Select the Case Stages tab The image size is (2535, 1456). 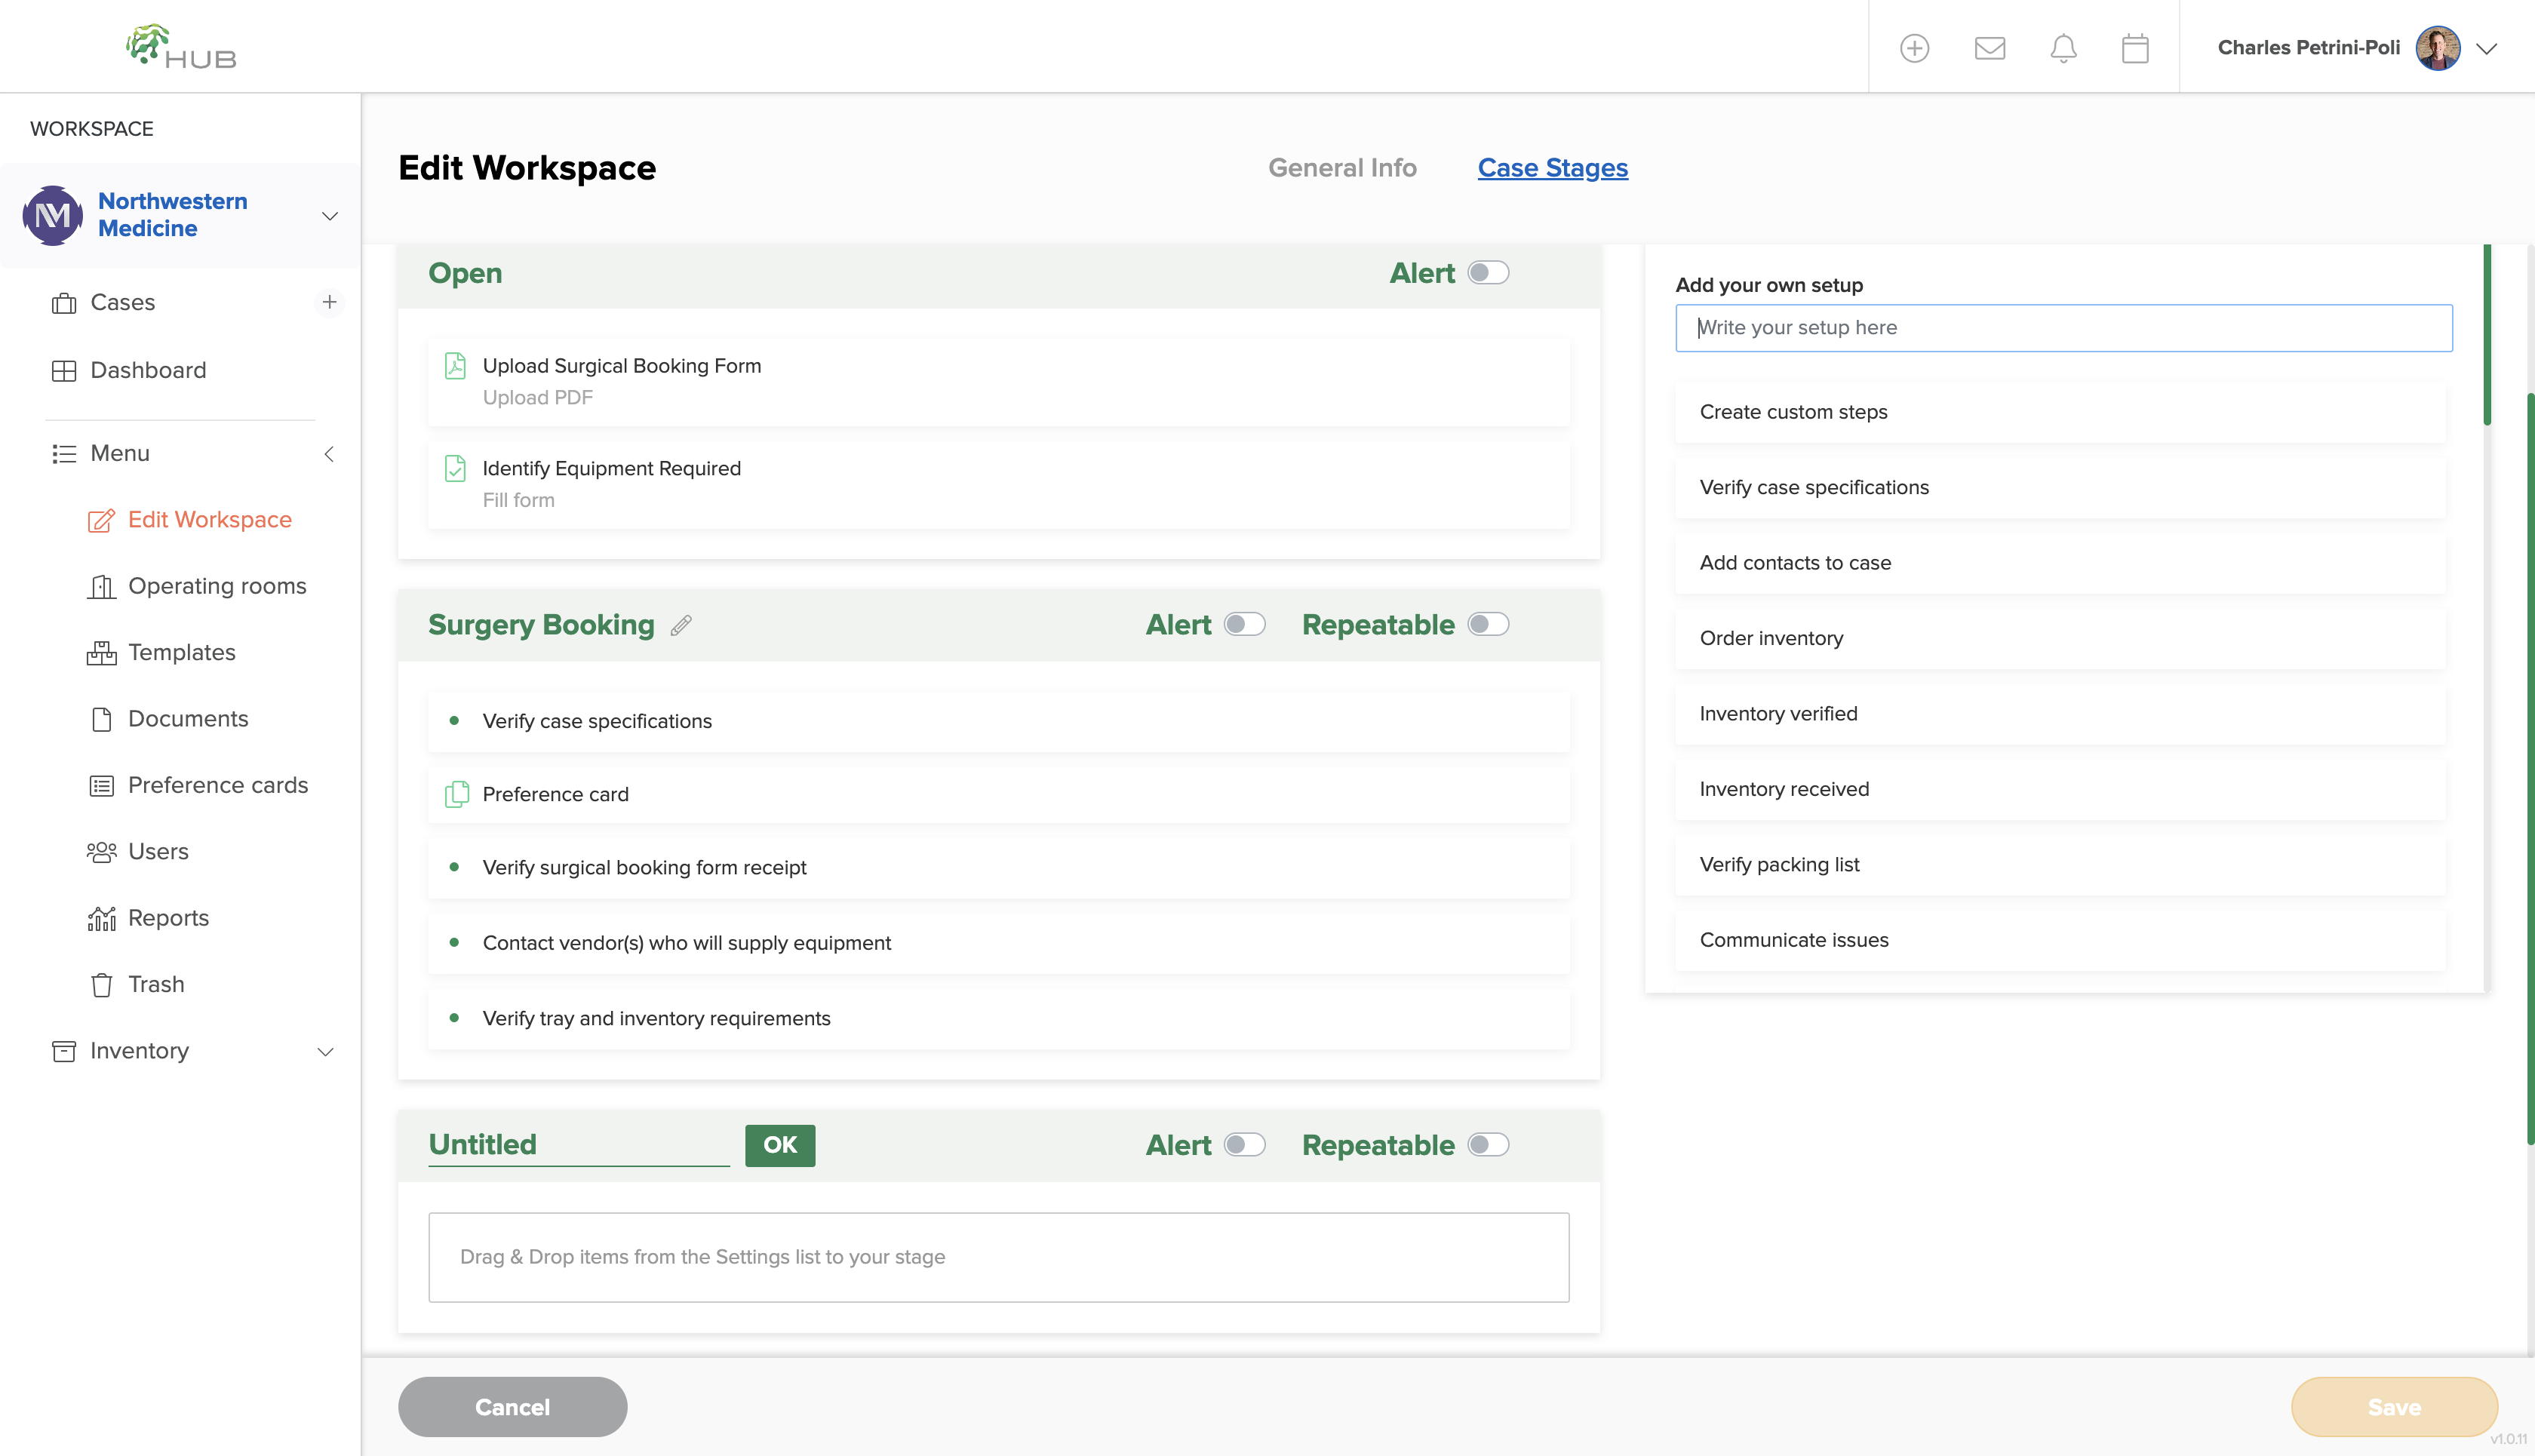click(1552, 168)
